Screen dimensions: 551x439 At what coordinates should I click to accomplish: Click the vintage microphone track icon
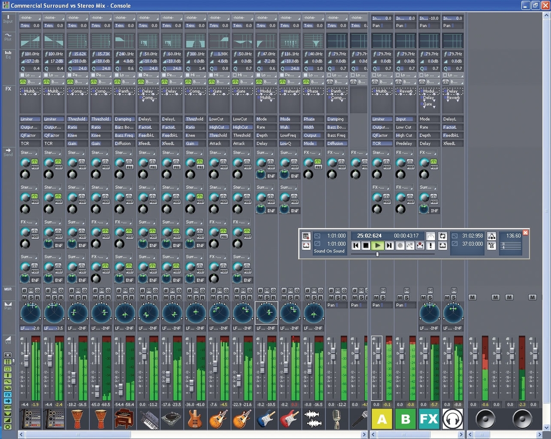tap(337, 418)
